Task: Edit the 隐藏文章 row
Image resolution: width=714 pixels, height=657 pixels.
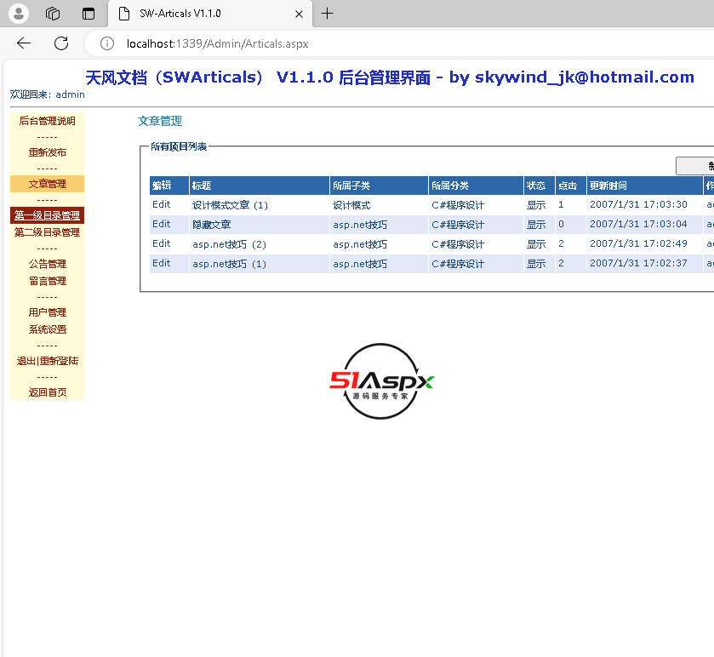Action: click(161, 224)
